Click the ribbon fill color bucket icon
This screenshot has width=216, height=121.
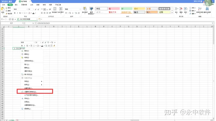point(29,13)
